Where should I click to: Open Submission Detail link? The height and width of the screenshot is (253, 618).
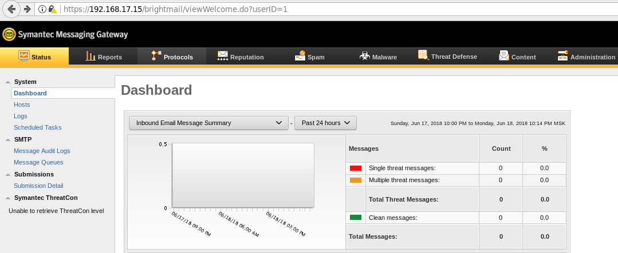click(x=38, y=186)
